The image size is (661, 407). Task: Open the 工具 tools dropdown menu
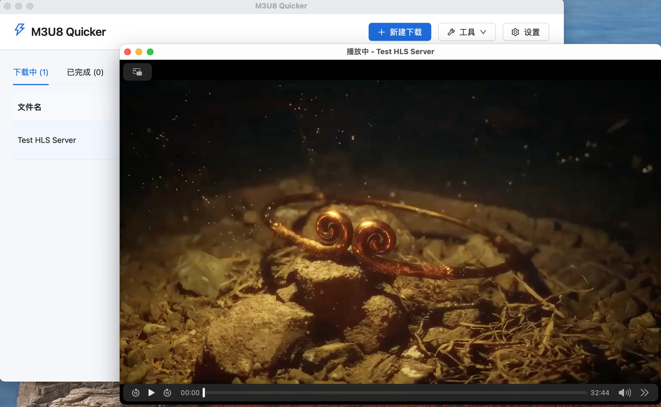[x=467, y=32]
